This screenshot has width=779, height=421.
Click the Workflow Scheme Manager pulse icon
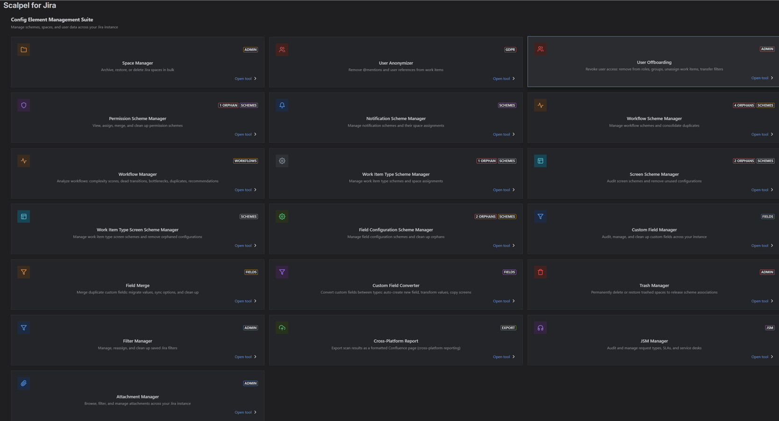pyautogui.click(x=541, y=105)
